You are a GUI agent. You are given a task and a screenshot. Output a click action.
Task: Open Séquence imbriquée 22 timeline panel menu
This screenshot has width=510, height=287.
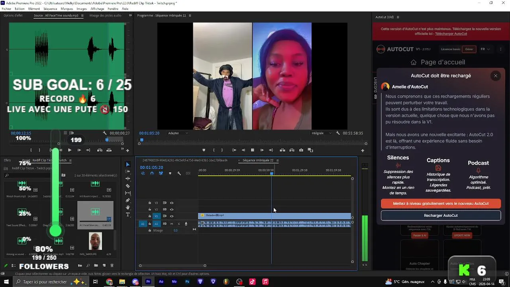(x=277, y=160)
